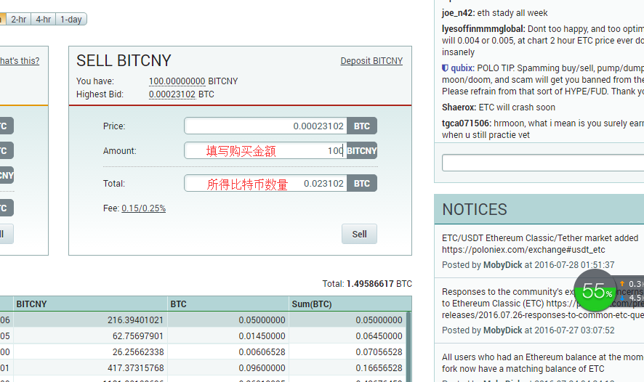Sort by the BITCNY column header
The image size is (644, 382).
(x=90, y=304)
